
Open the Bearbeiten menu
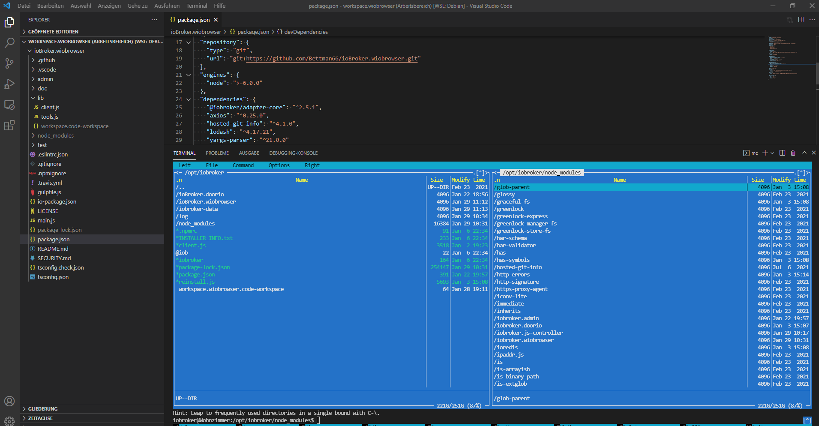(51, 6)
